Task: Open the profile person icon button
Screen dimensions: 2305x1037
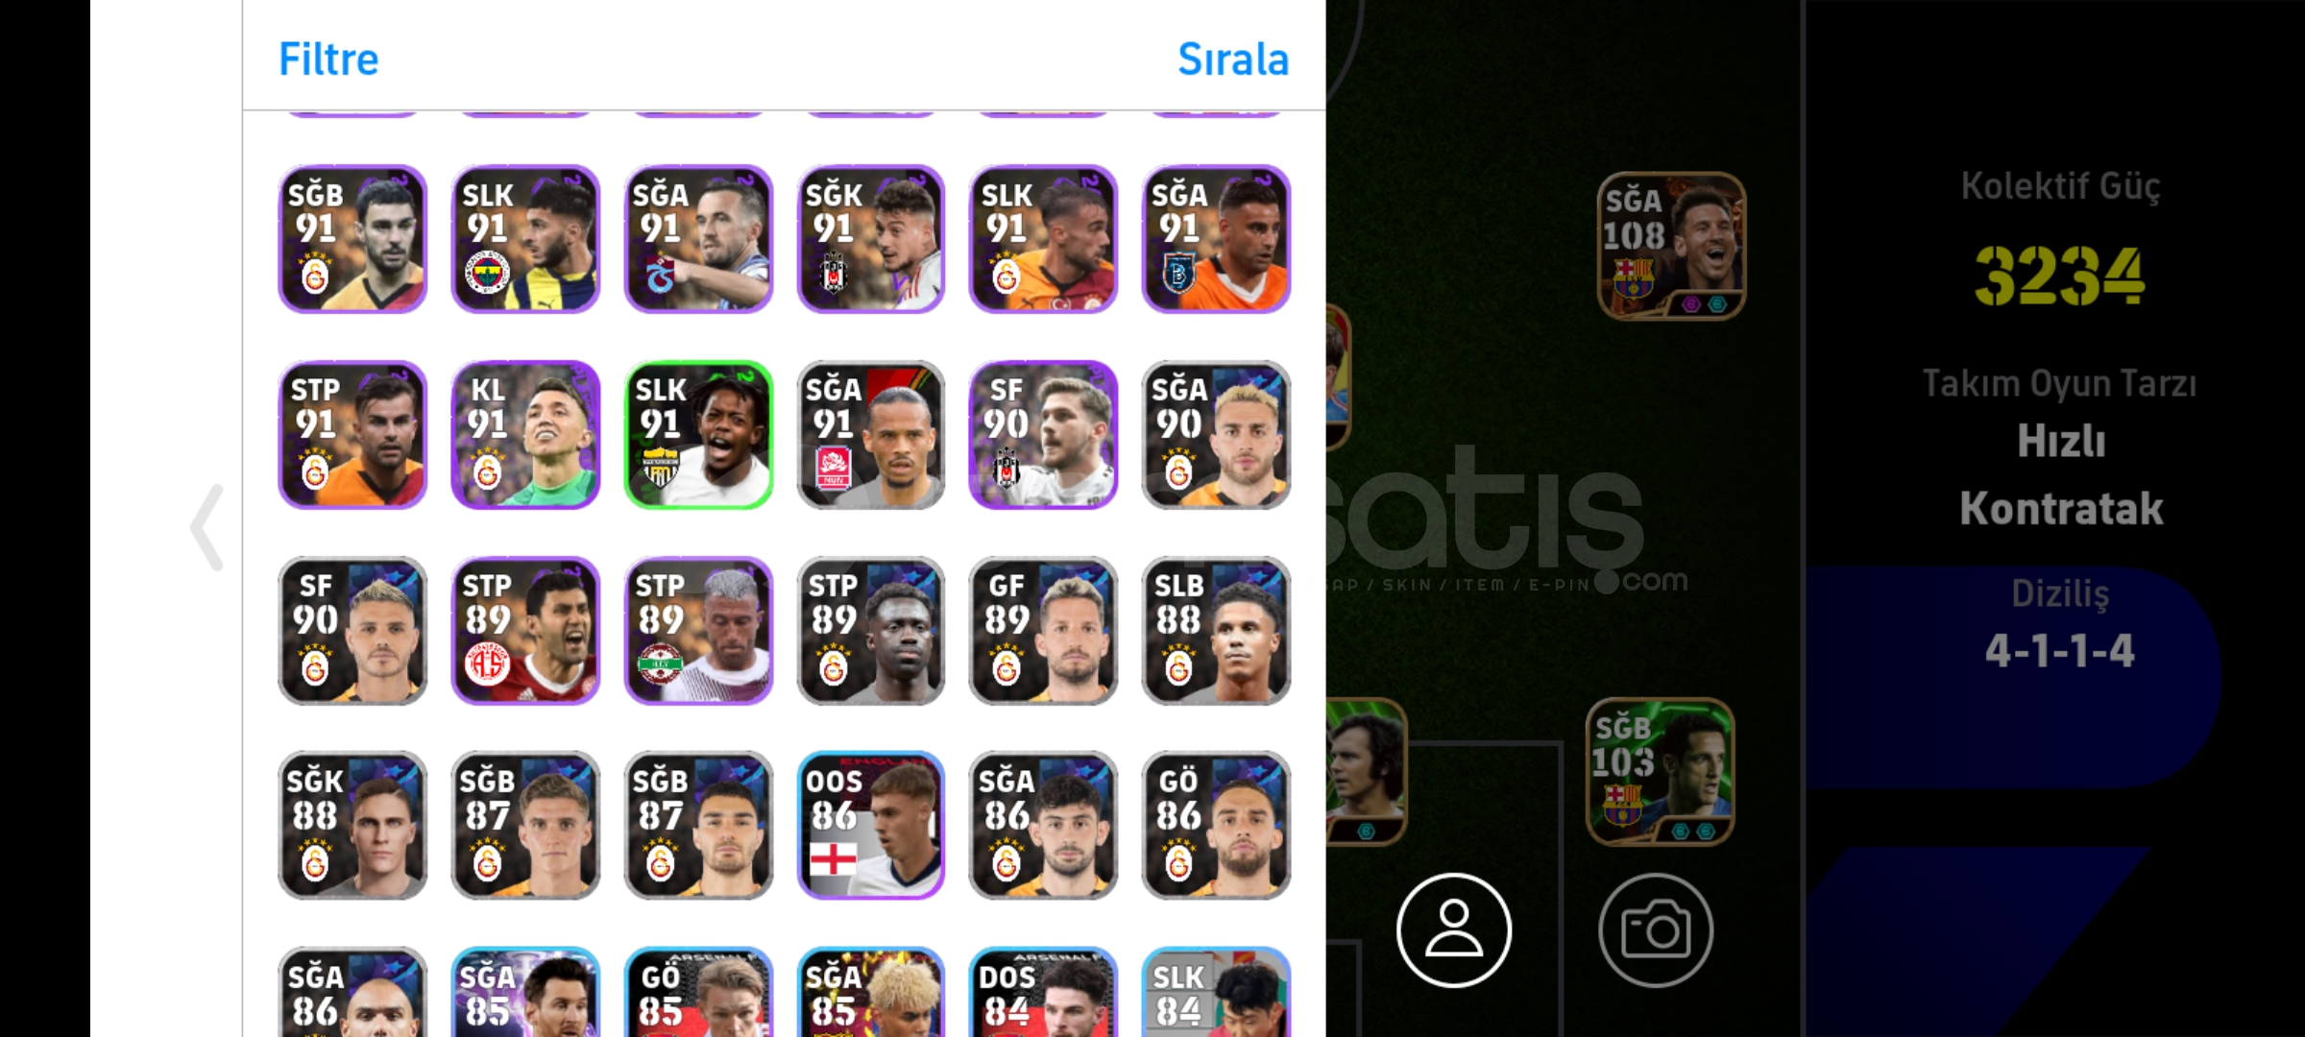Action: pyautogui.click(x=1453, y=929)
